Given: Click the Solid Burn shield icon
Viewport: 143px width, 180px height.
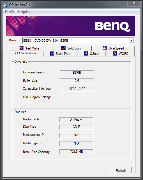Looking at the screenshot, I should click(x=63, y=48).
